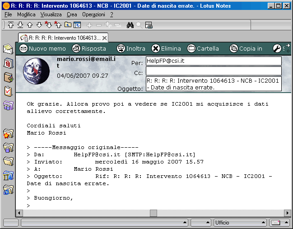Click the horizontal scrollbar right arrow
Viewport: 293px width, 229px height.
[x=288, y=213]
